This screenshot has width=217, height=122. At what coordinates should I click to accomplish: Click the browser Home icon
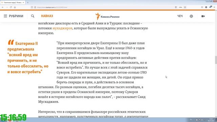pos(15,7)
